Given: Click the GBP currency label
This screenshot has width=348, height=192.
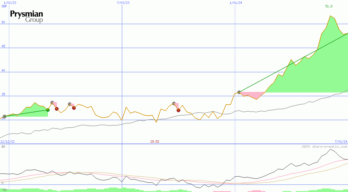Looking at the screenshot, I should [4, 6].
